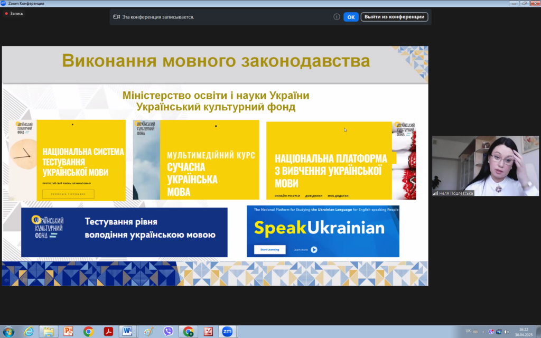Open the Chrome profile icon with green badge
Viewport: 541px width, 338px height.
[188, 332]
